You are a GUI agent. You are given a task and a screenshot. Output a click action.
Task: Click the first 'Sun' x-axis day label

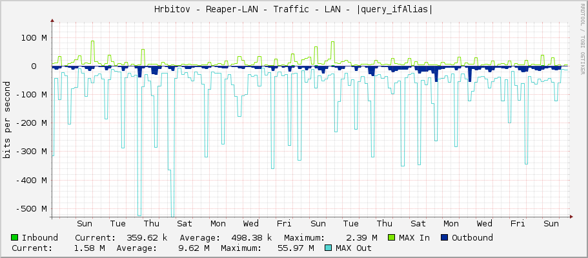85,224
